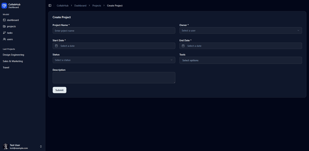
Task: Click the 'Last Projects' section label
Action: [x=9, y=49]
